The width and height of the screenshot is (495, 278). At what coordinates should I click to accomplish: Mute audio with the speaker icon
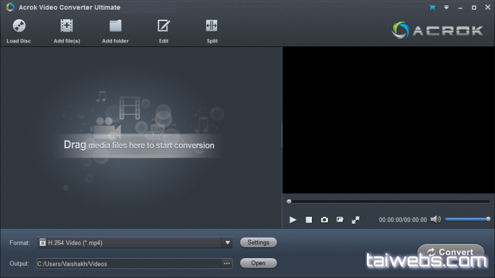point(436,219)
